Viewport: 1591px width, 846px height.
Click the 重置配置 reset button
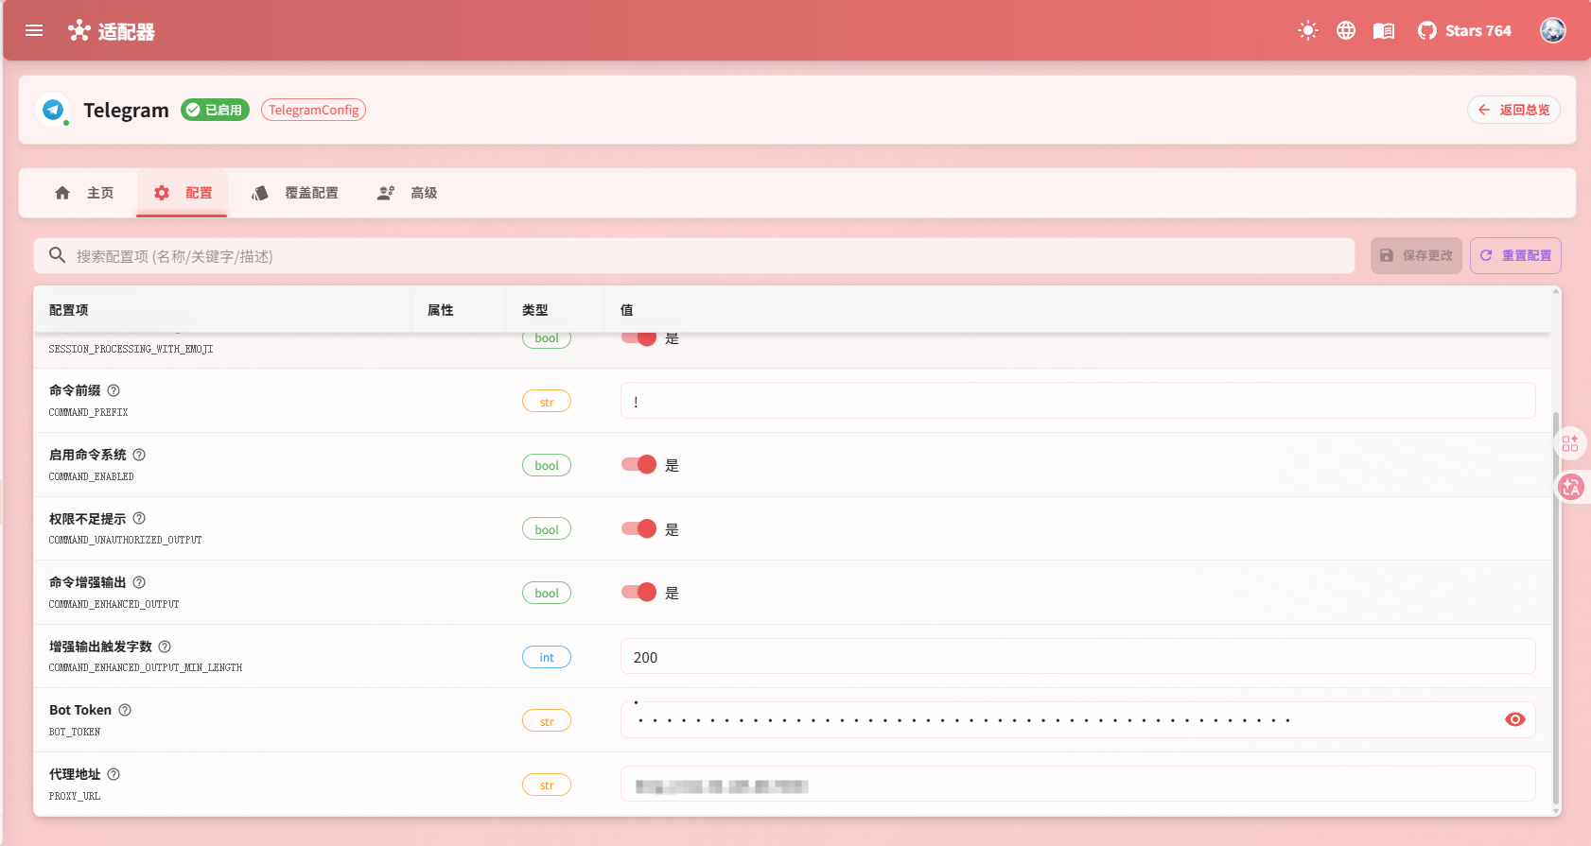[1515, 255]
